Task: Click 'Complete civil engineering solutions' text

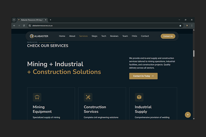Action: [x=101, y=117]
